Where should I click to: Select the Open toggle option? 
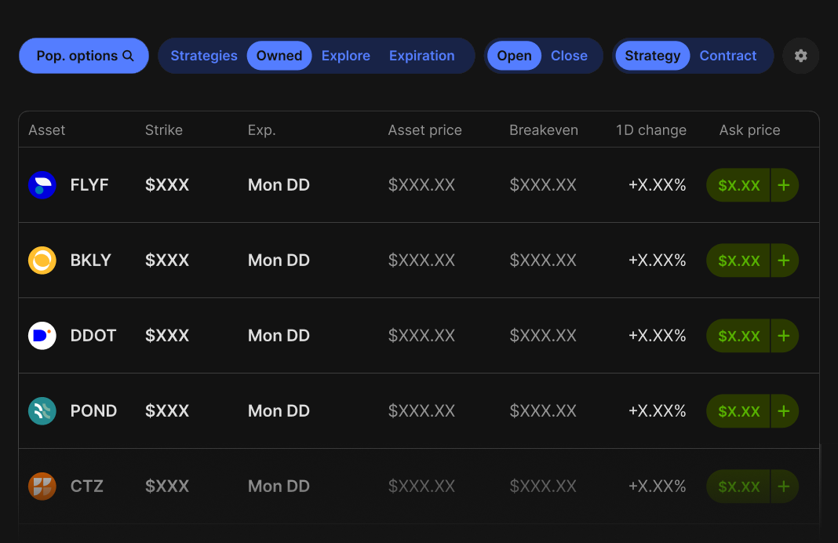(x=514, y=56)
